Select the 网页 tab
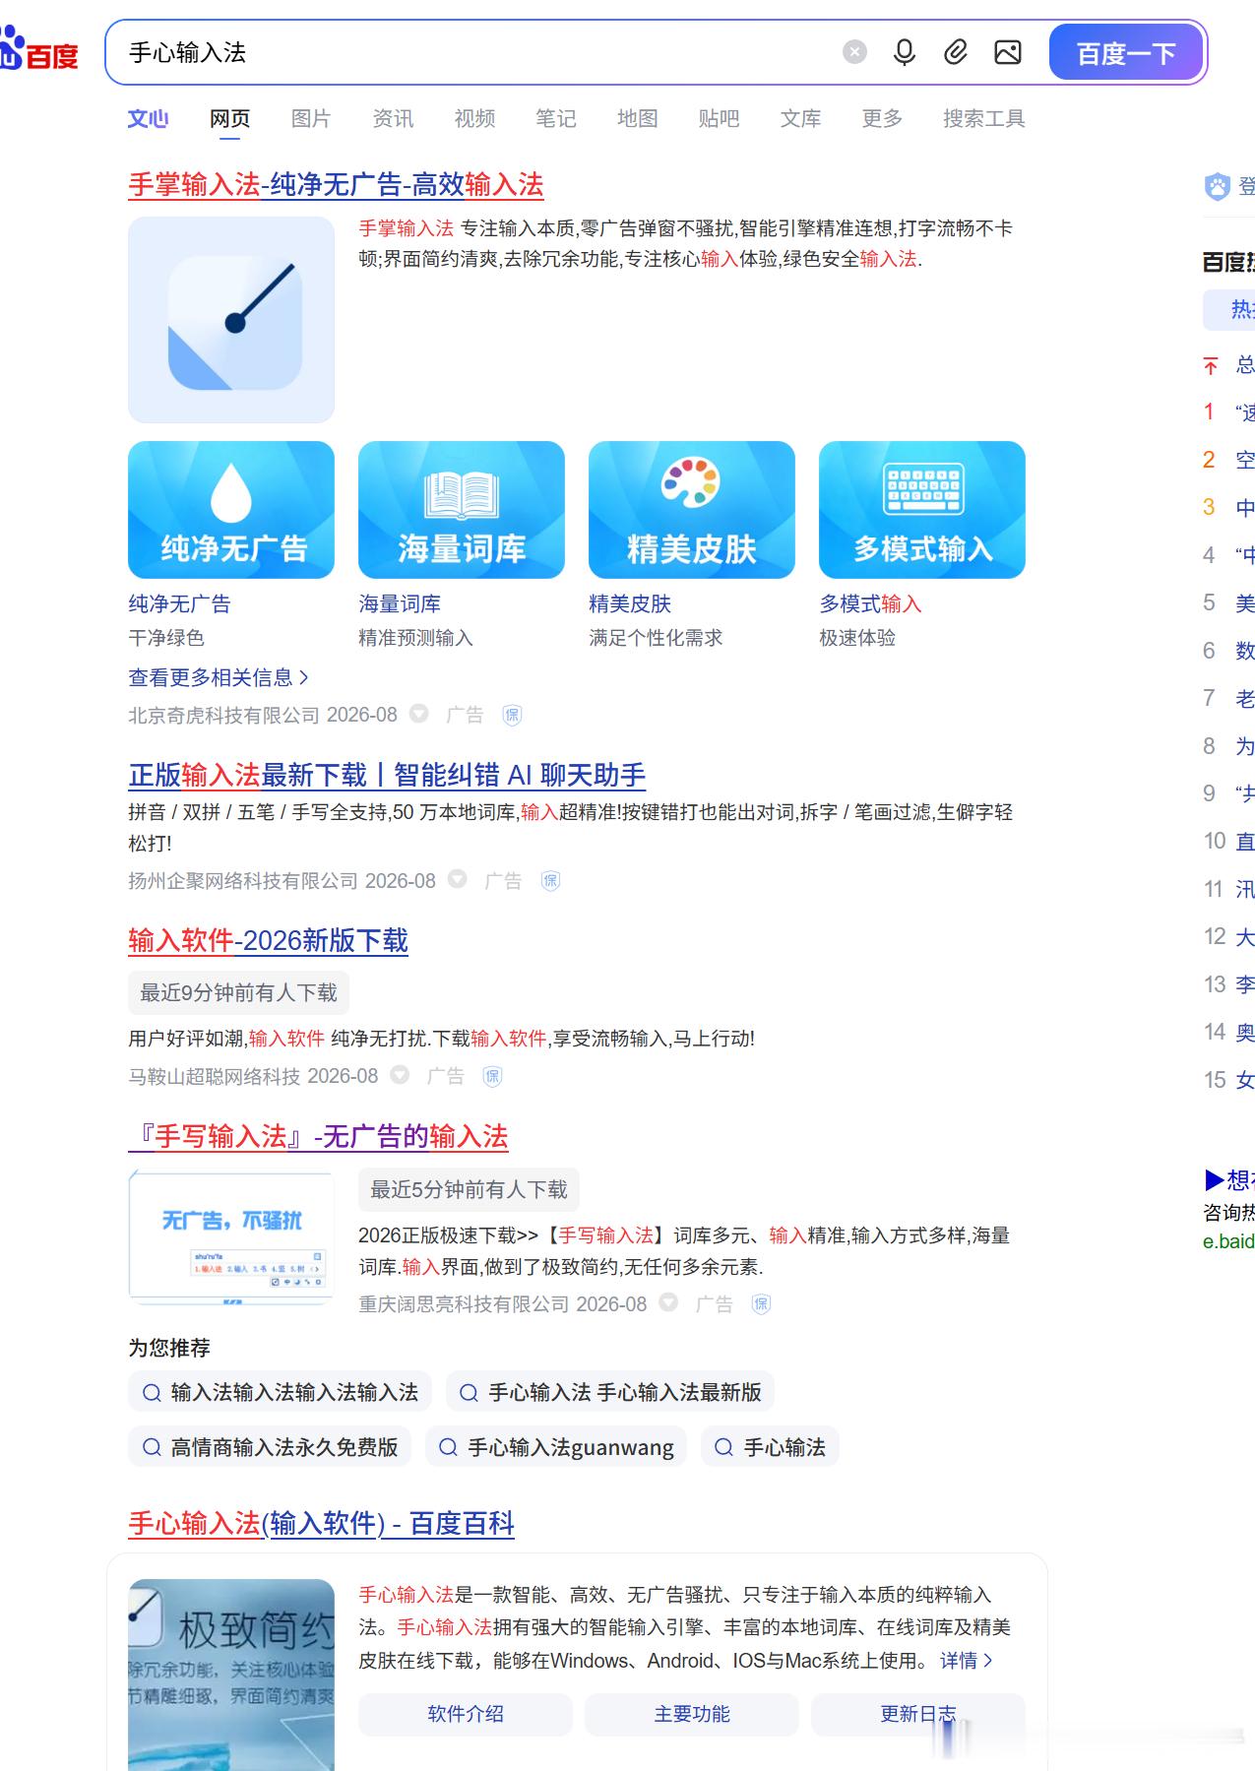 pyautogui.click(x=229, y=118)
